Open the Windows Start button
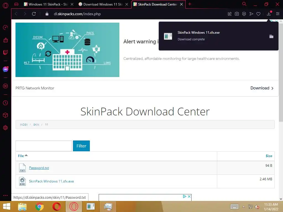 pyautogui.click(x=7, y=206)
